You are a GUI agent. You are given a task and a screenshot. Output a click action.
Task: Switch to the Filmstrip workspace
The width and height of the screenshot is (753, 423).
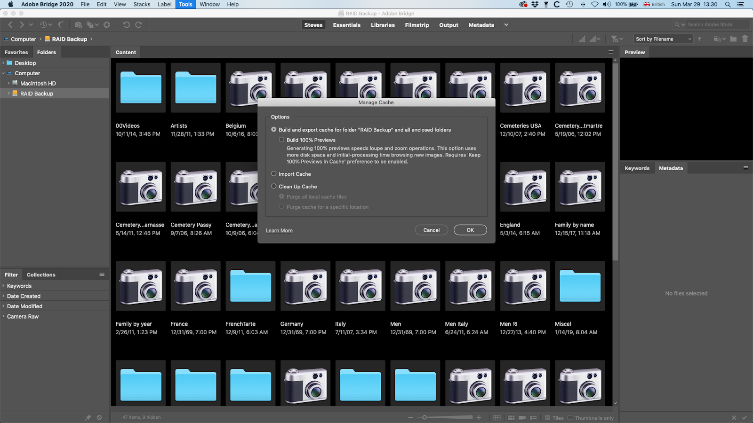pos(417,25)
